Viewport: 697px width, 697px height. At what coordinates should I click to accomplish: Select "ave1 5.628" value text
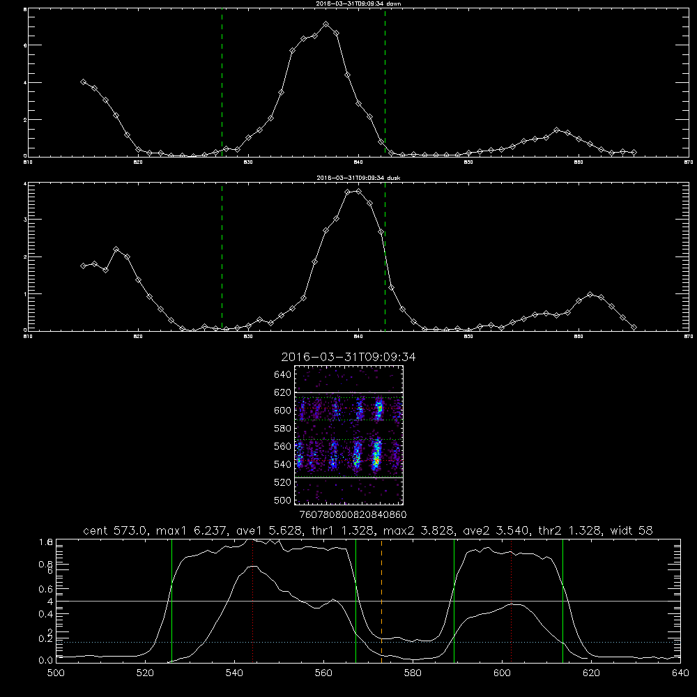pyautogui.click(x=268, y=530)
